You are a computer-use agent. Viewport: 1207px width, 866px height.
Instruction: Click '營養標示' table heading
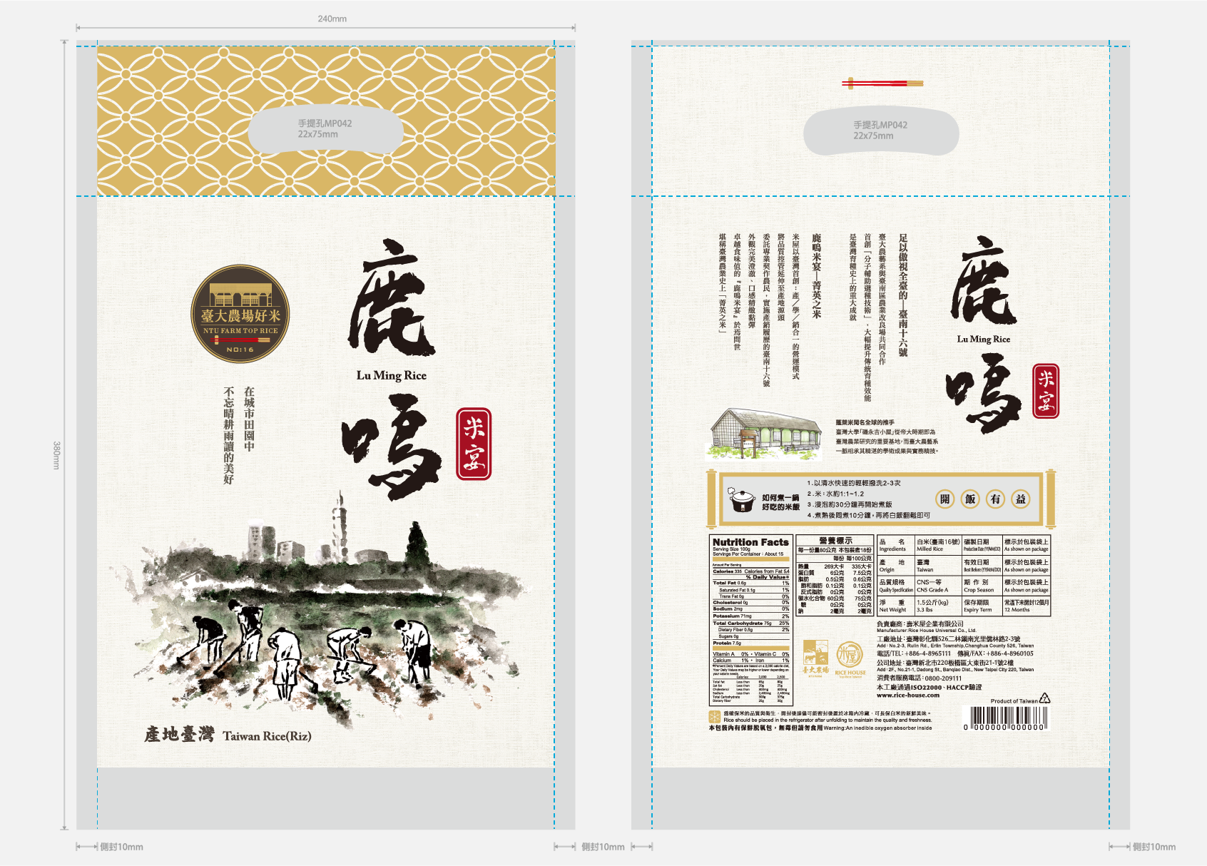click(835, 541)
